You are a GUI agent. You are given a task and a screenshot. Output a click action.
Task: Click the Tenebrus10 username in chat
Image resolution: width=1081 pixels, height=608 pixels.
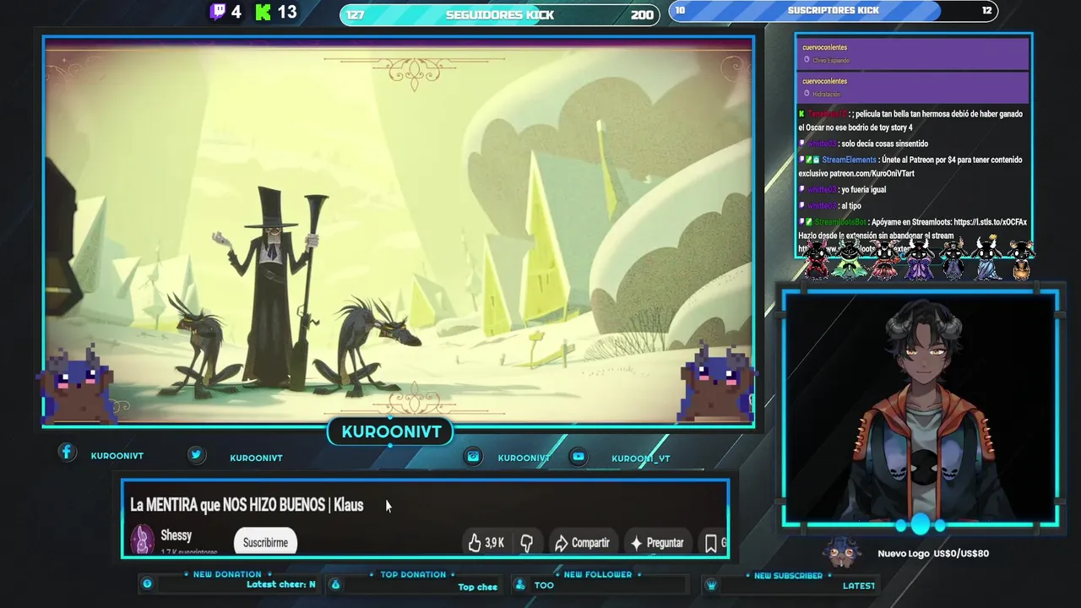(828, 114)
